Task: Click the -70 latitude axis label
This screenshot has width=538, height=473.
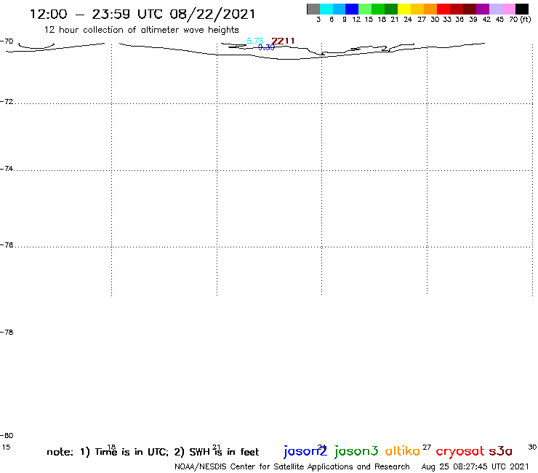Action: 7,41
